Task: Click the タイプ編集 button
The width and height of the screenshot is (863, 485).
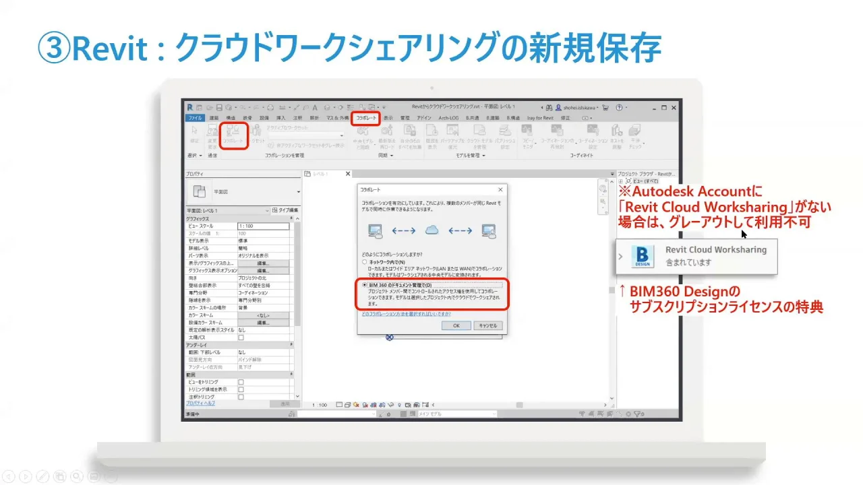Action: pyautogui.click(x=285, y=211)
